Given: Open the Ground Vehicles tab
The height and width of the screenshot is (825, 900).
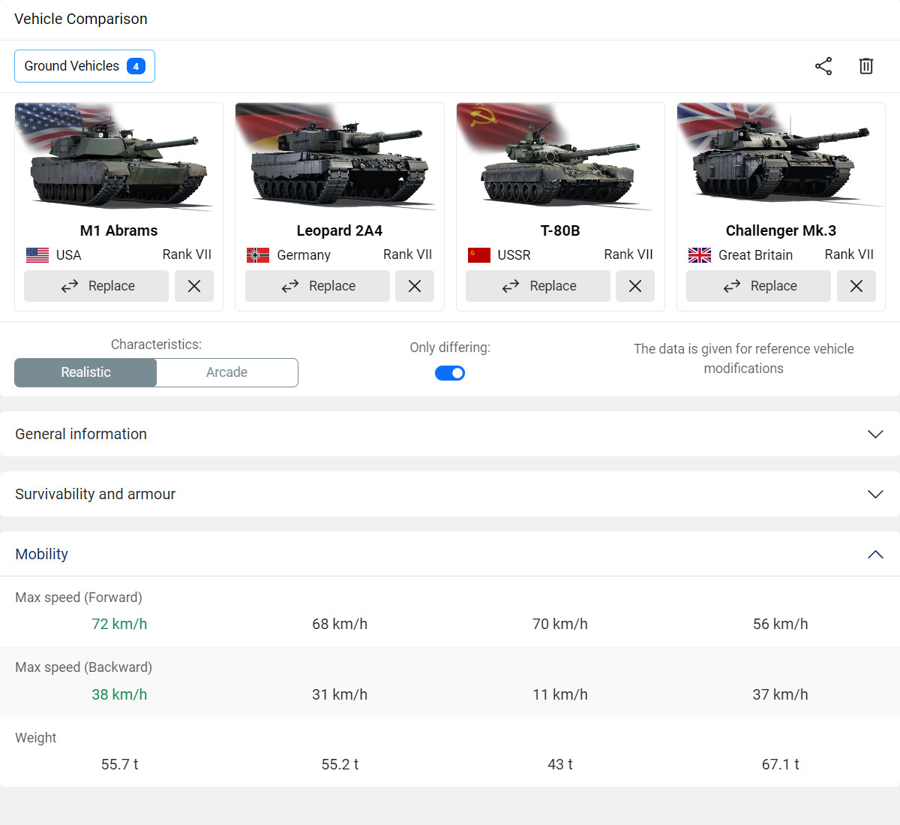Looking at the screenshot, I should 85,66.
